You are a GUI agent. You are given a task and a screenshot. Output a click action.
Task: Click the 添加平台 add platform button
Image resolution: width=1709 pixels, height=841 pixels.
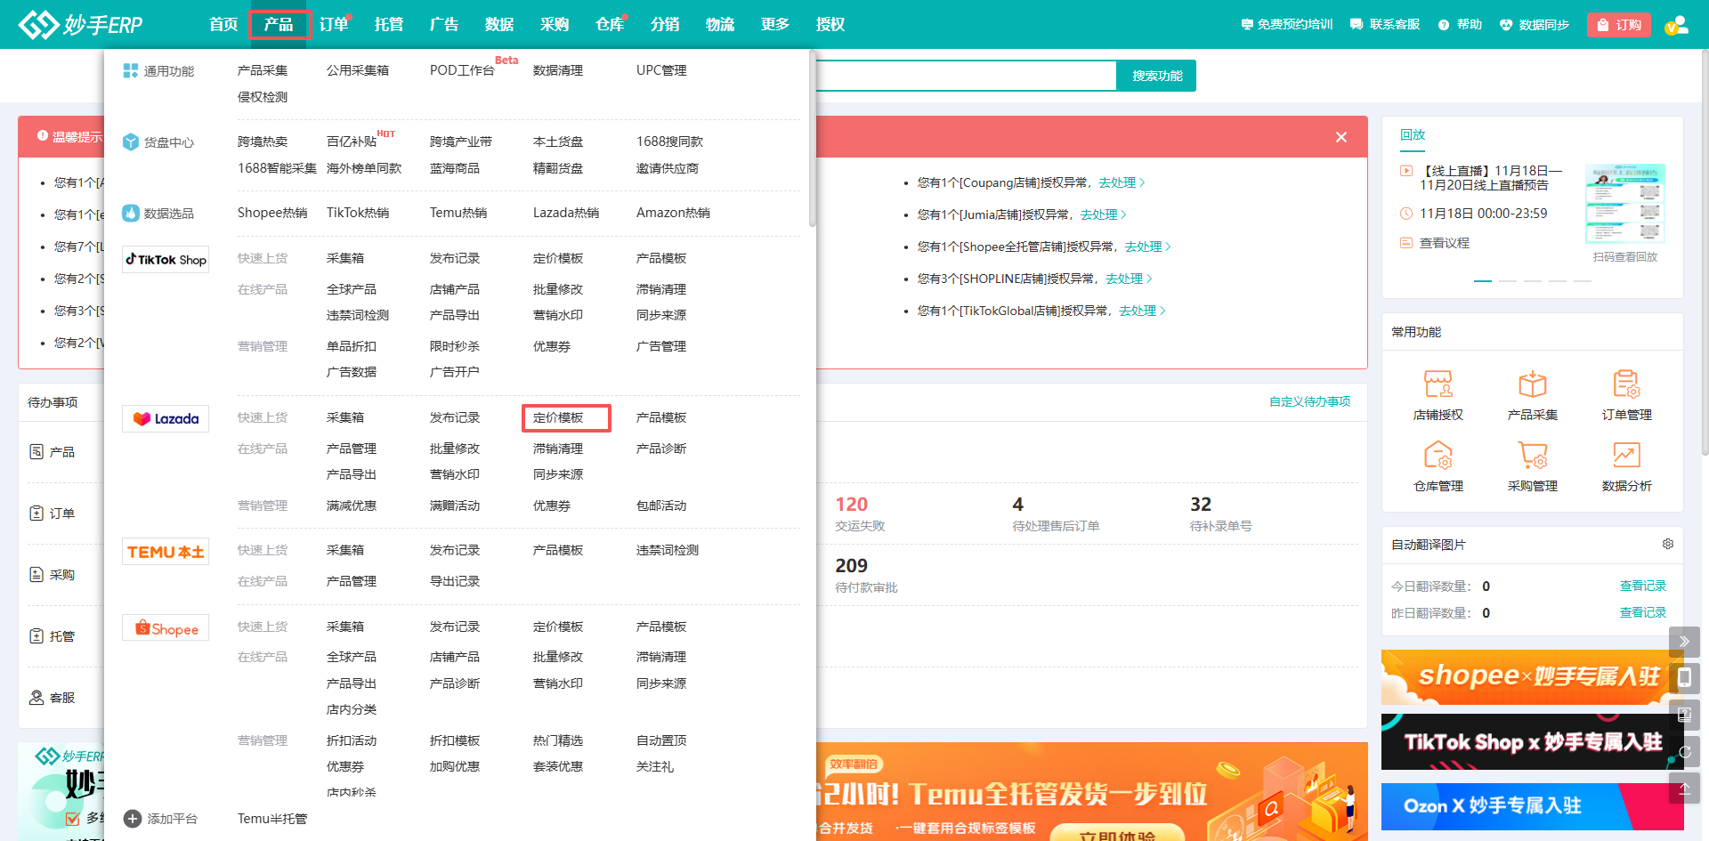click(x=161, y=819)
